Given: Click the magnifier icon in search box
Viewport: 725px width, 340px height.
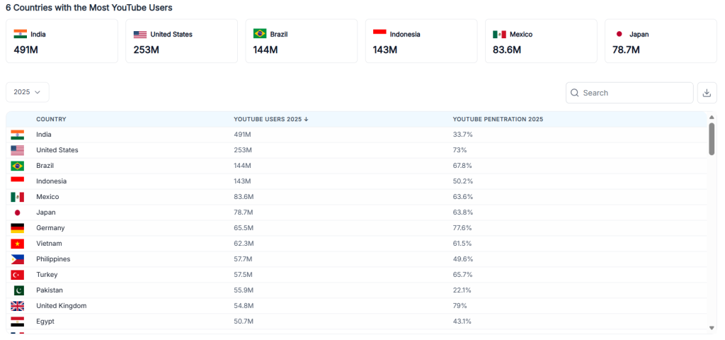Looking at the screenshot, I should click(x=575, y=93).
